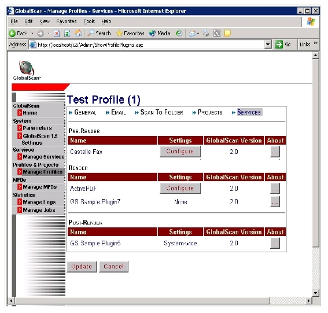Click the Forward arrow toolbar icon
The width and height of the screenshot is (328, 313).
(40, 33)
